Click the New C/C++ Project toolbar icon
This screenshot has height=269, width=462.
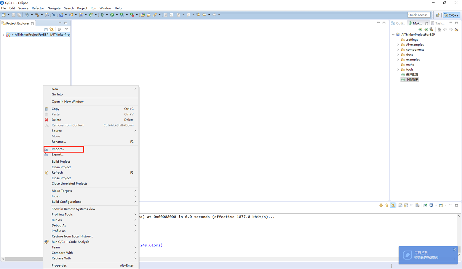tap(61, 15)
